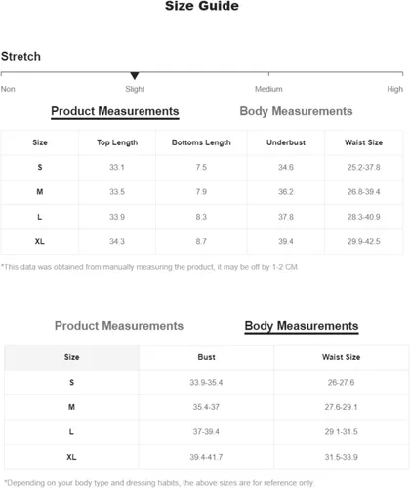Select the XL row in product table
This screenshot has width=410, height=488.
(201, 242)
